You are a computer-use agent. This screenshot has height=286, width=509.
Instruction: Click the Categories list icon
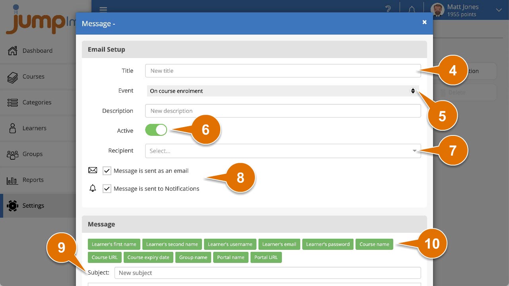(13, 102)
